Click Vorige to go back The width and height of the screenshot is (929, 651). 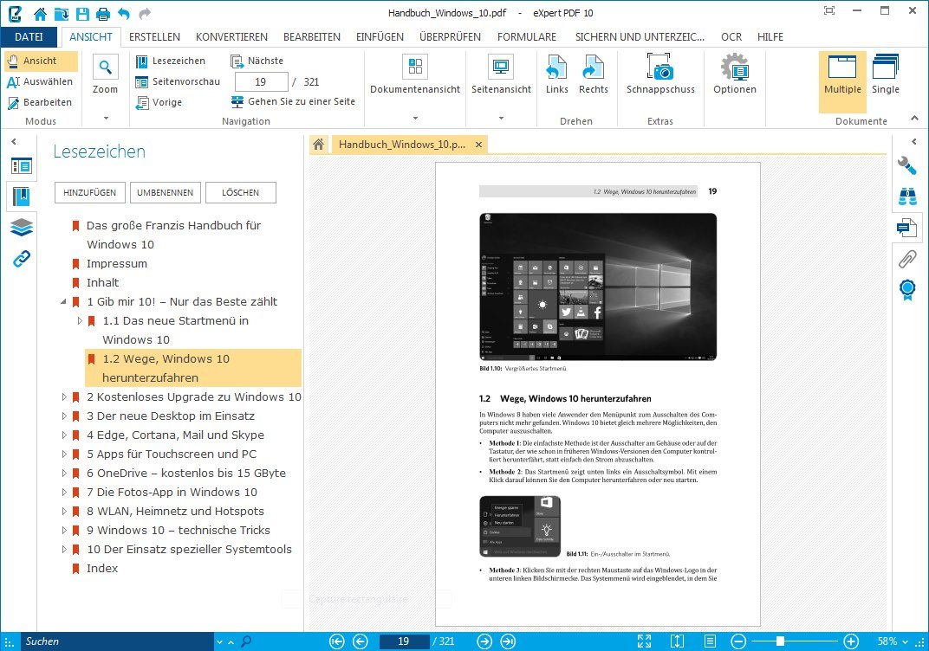click(x=159, y=102)
